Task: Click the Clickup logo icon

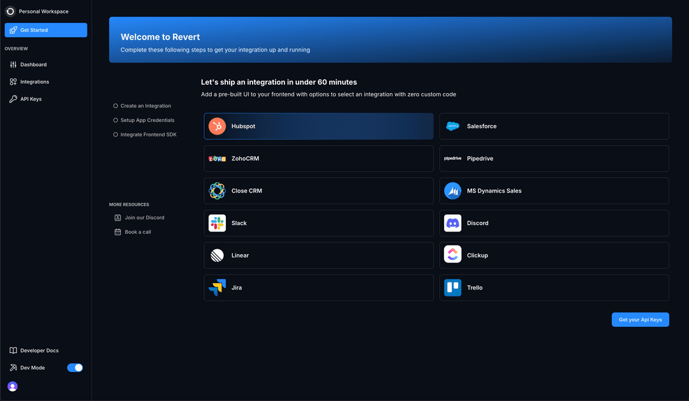Action: [452, 255]
